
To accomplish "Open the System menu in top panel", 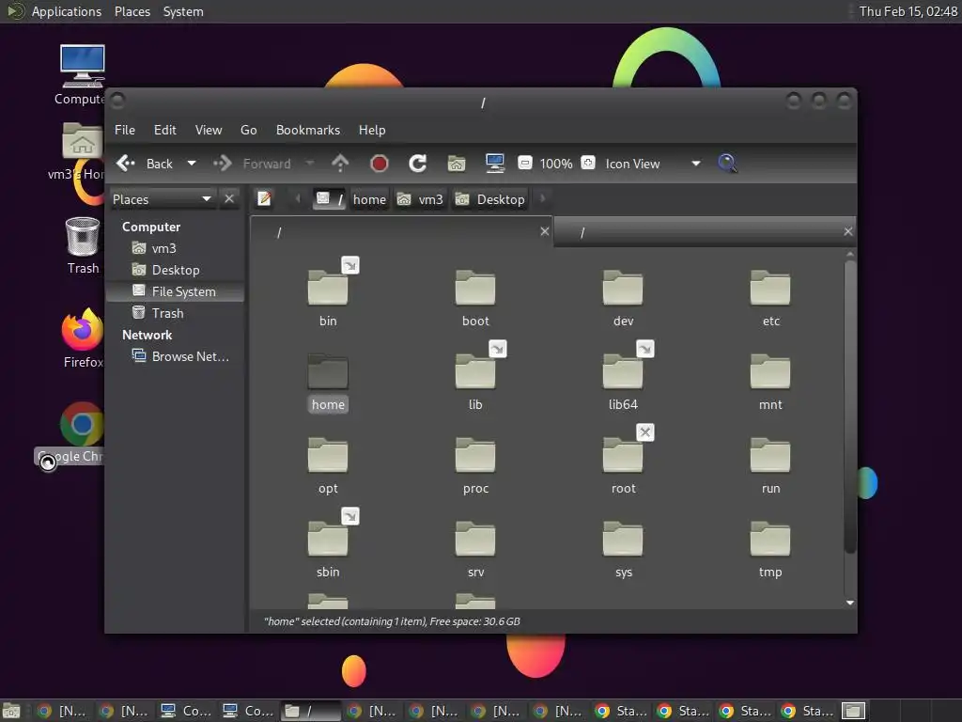I will pos(183,11).
